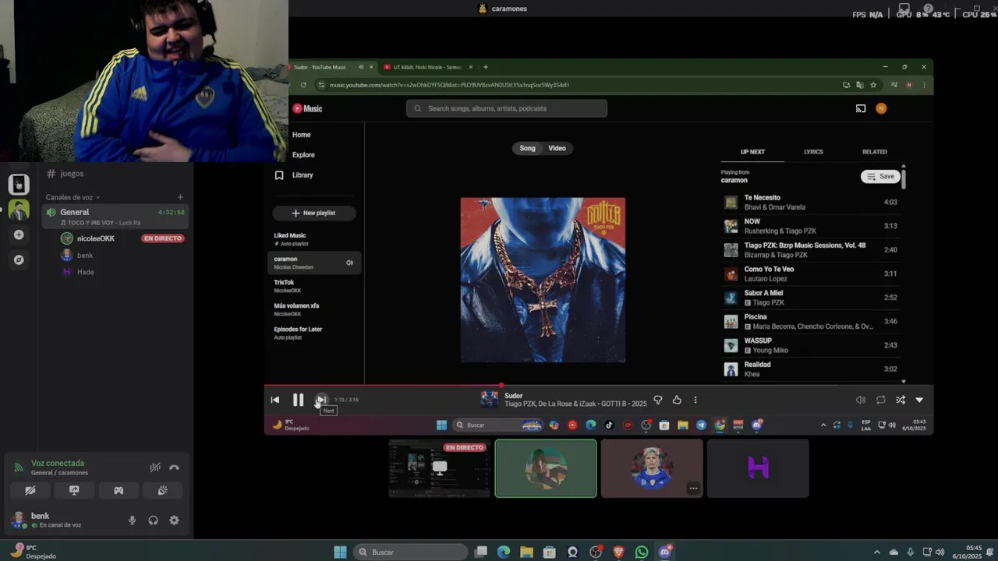Play Sabor A Miel from the queue
The image size is (998, 561).
[810, 298]
